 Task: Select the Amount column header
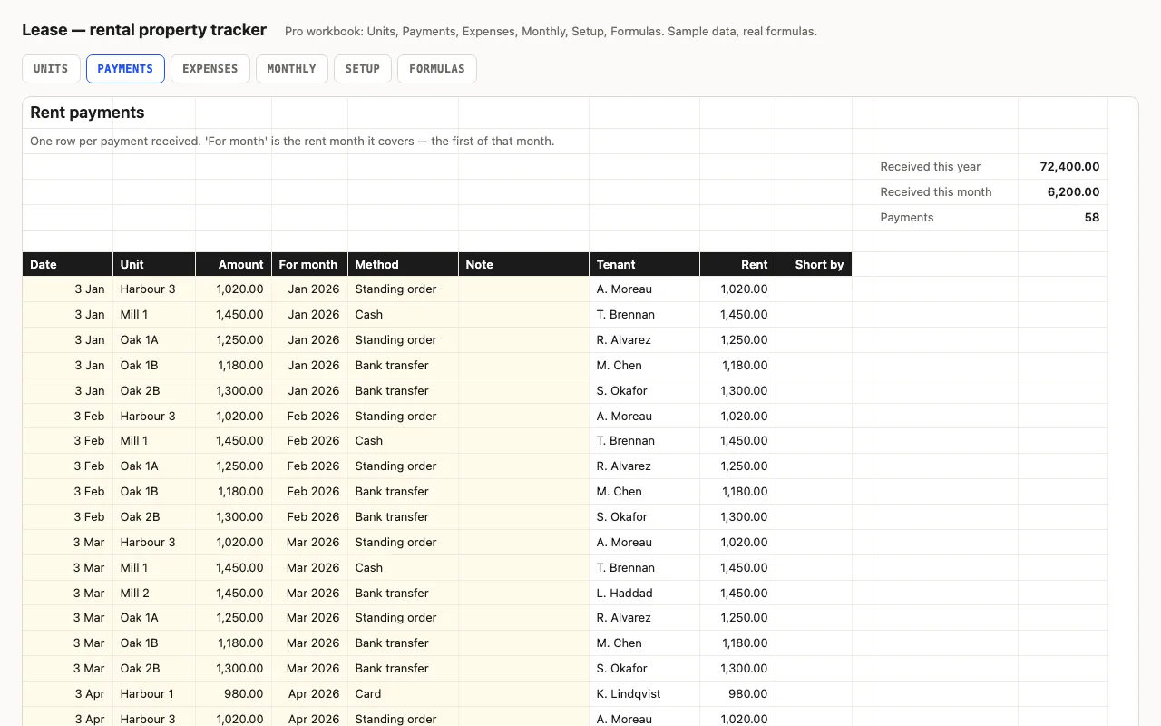[x=234, y=264]
